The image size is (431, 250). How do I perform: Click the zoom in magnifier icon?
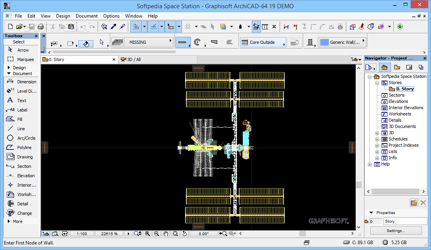tap(147, 234)
